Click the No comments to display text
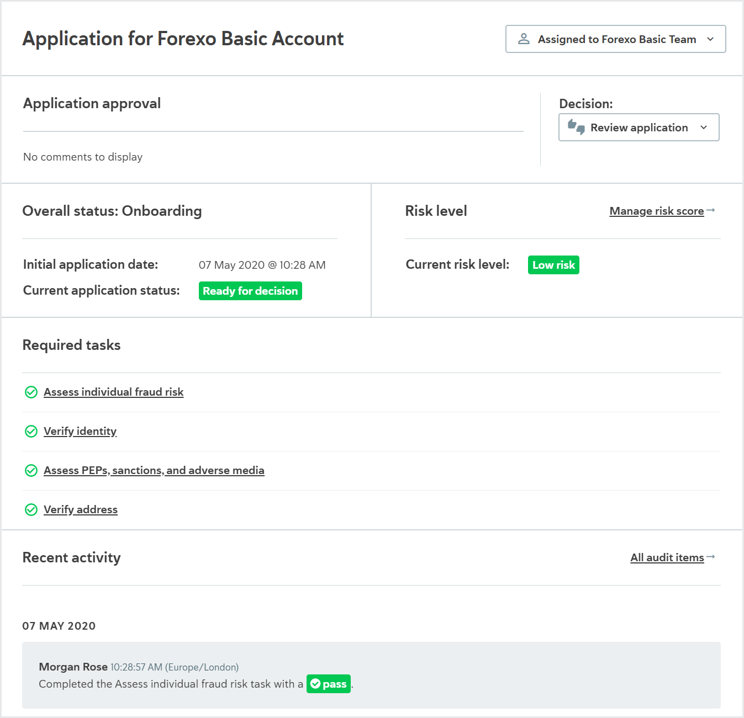Viewport: 744px width, 718px height. (x=83, y=157)
